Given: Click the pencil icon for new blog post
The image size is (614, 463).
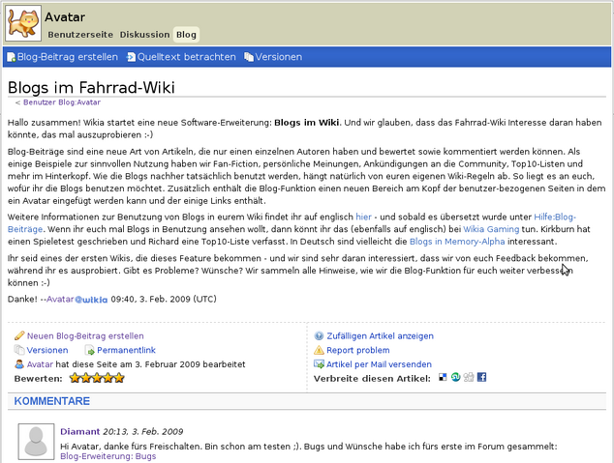Looking at the screenshot, I should (x=19, y=335).
